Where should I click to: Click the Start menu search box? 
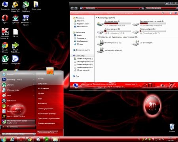19,134
